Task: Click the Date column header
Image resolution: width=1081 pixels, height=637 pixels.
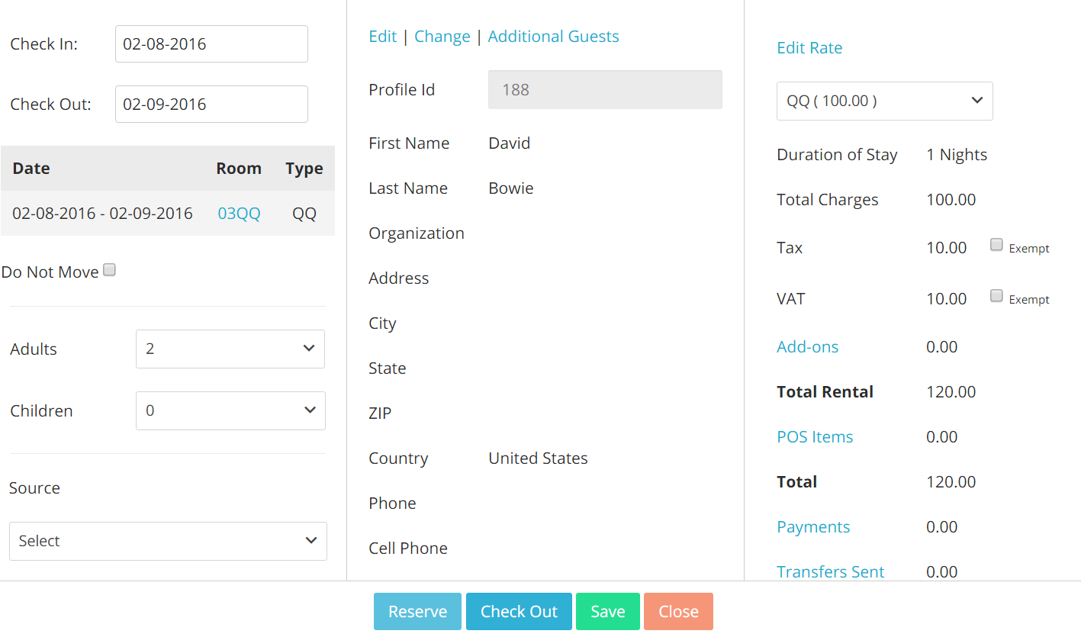Action: coord(31,169)
